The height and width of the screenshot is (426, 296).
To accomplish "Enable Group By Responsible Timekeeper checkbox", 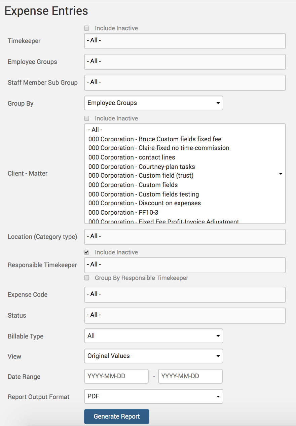I will point(87,278).
